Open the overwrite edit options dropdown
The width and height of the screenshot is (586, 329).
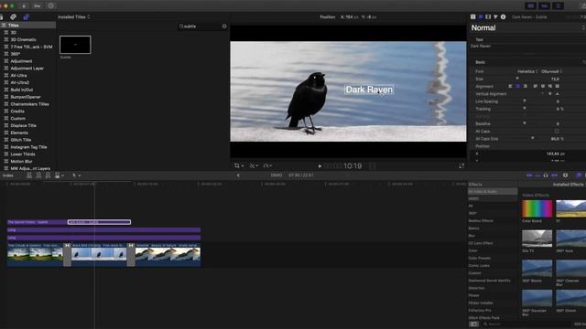[x=59, y=175]
